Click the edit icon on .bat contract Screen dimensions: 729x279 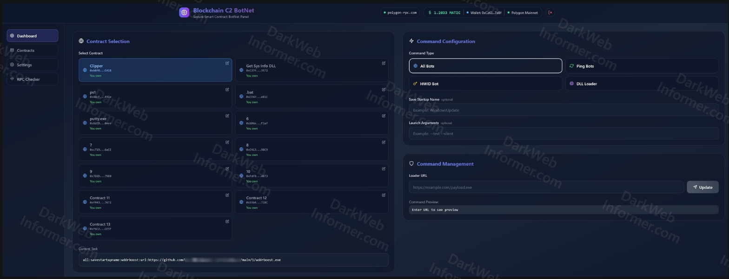point(384,90)
